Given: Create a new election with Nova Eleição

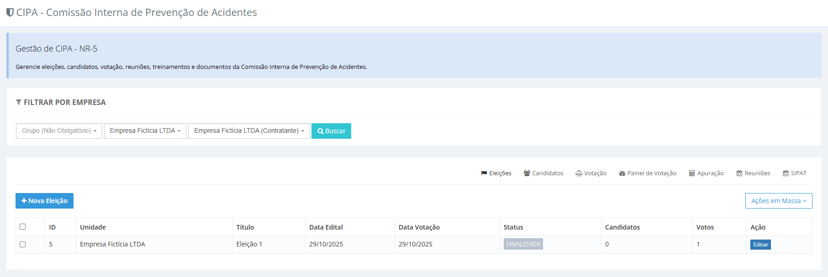Looking at the screenshot, I should 44,201.
